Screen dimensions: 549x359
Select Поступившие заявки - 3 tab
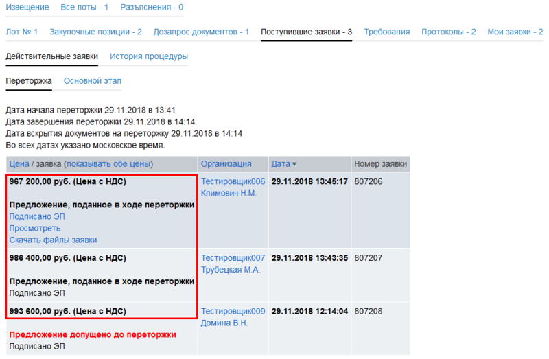click(x=306, y=32)
